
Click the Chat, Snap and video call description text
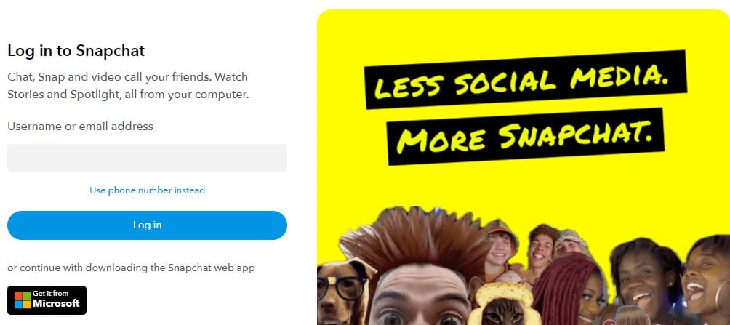coord(128,86)
